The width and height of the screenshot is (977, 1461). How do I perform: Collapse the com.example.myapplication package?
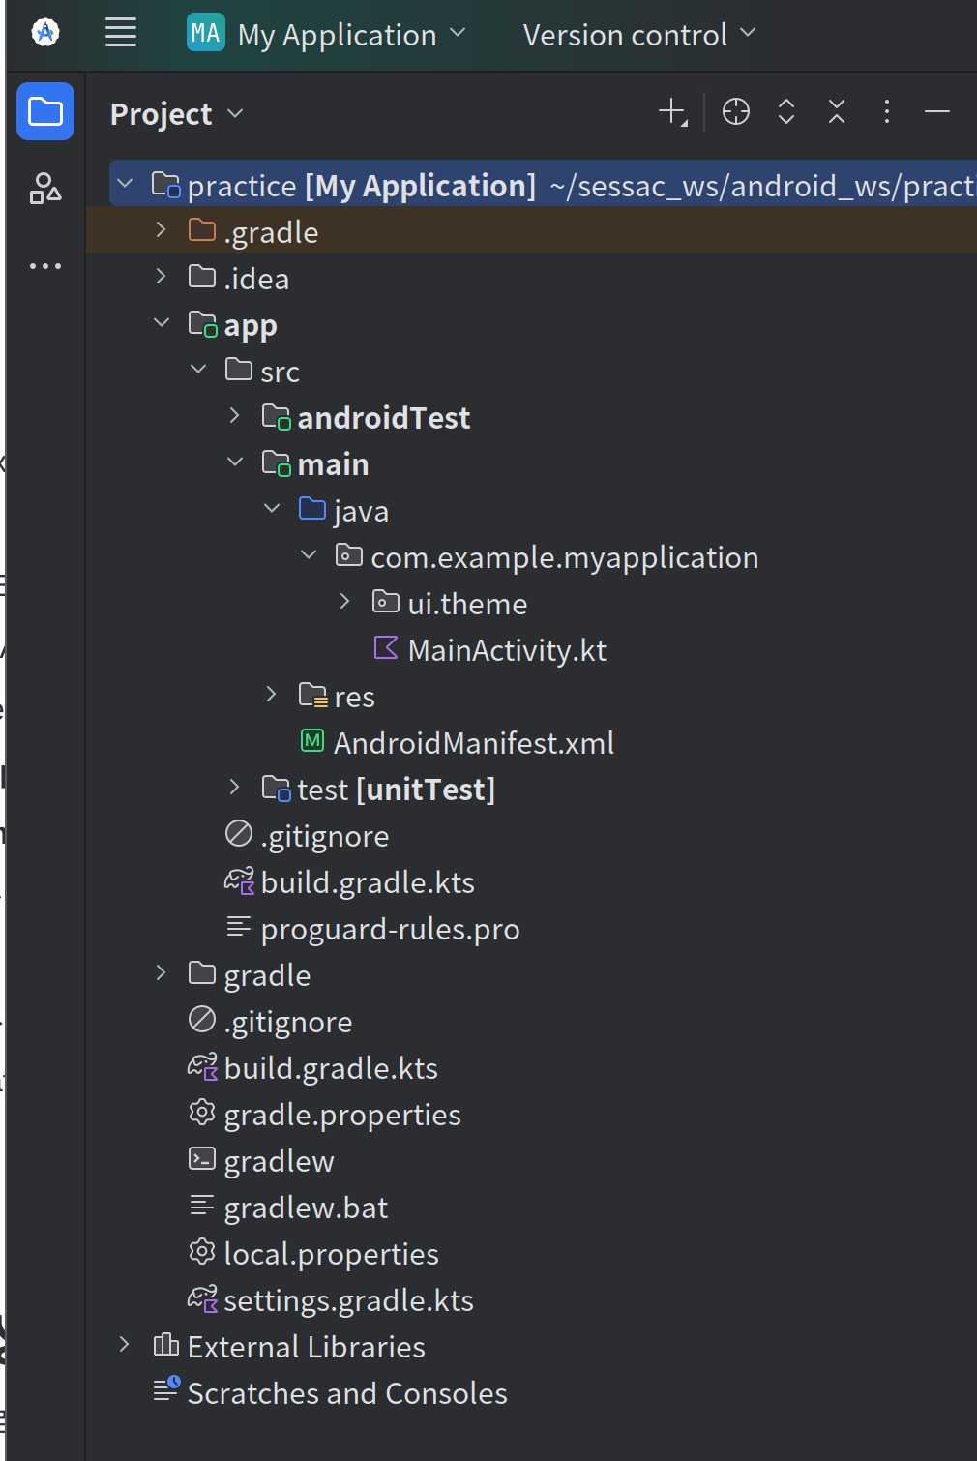(x=309, y=555)
